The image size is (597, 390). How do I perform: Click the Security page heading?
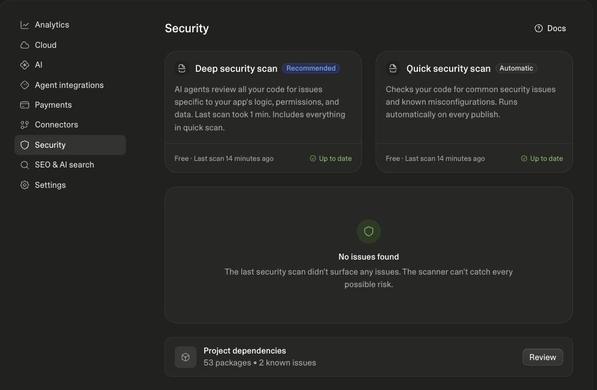187,29
